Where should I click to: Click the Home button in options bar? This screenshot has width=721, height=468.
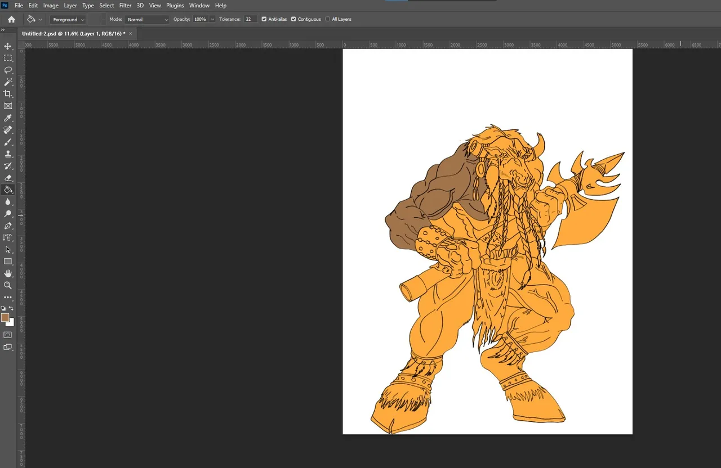pos(11,19)
